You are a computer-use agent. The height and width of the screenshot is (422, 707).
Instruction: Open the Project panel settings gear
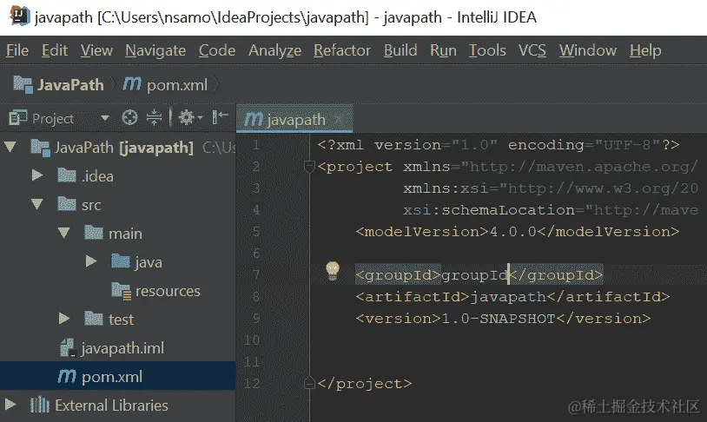186,118
